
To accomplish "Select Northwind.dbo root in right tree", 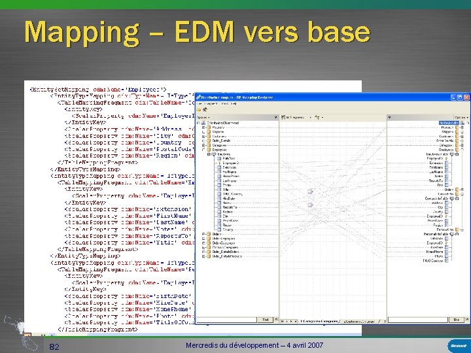I will tap(449, 123).
